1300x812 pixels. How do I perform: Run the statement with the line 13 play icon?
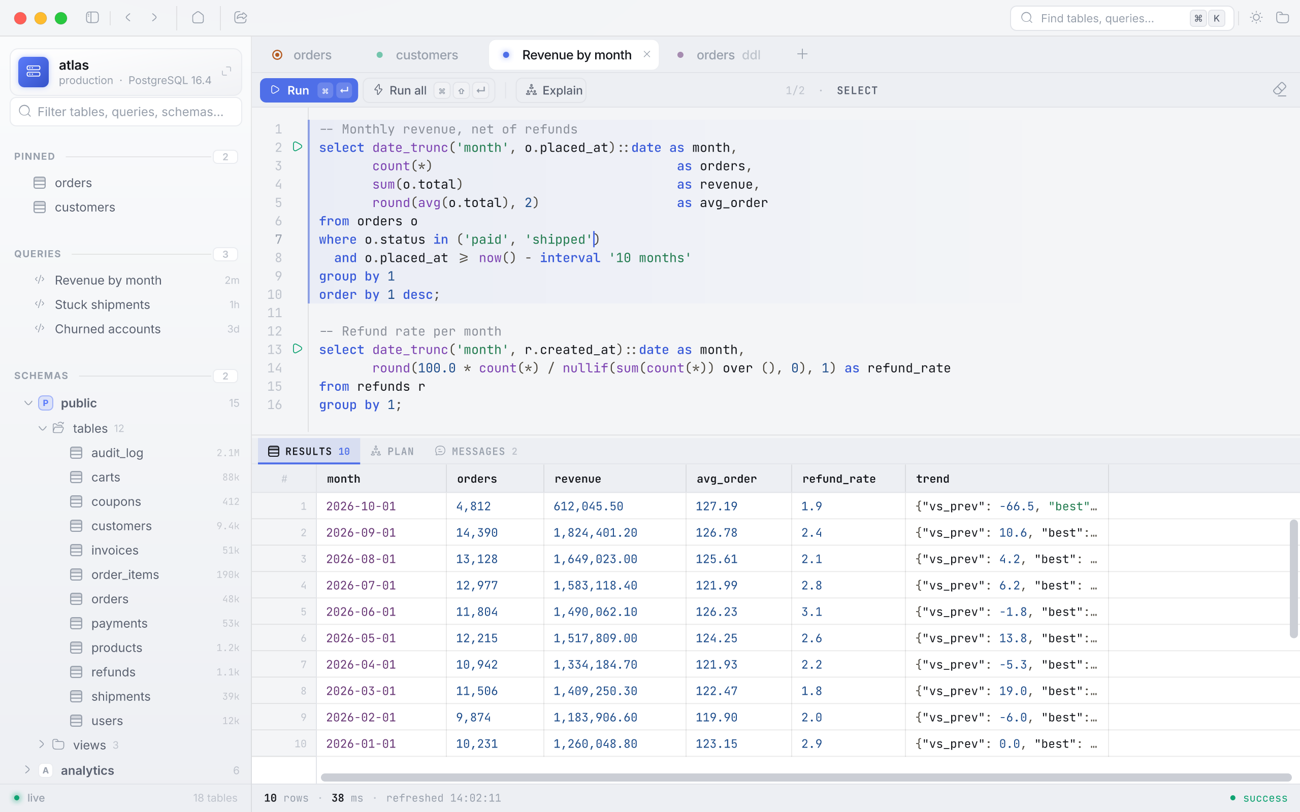297,349
